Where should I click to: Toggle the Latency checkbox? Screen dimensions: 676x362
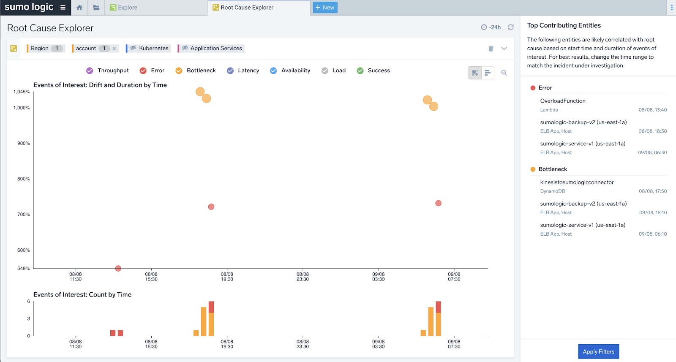click(230, 71)
